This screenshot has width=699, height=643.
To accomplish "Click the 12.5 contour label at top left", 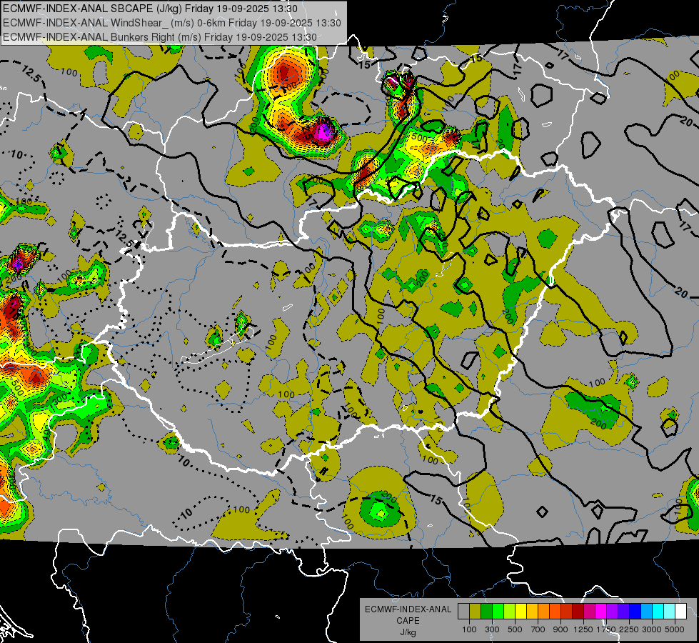I will point(30,71).
